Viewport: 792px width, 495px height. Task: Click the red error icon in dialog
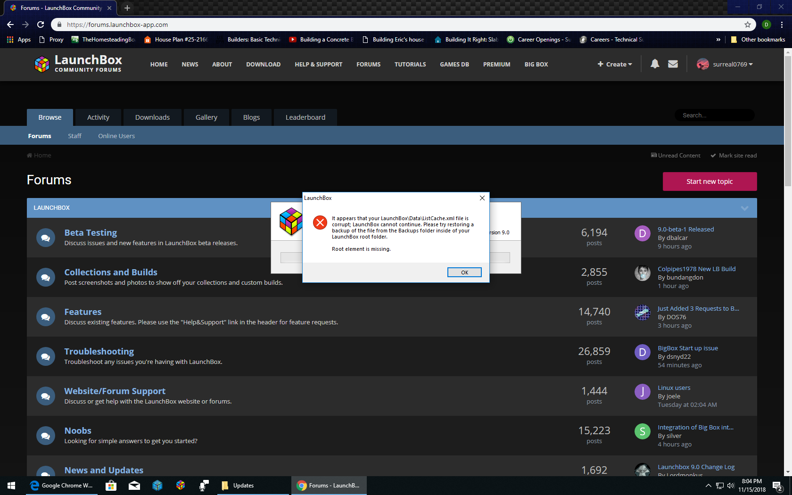[x=320, y=223]
